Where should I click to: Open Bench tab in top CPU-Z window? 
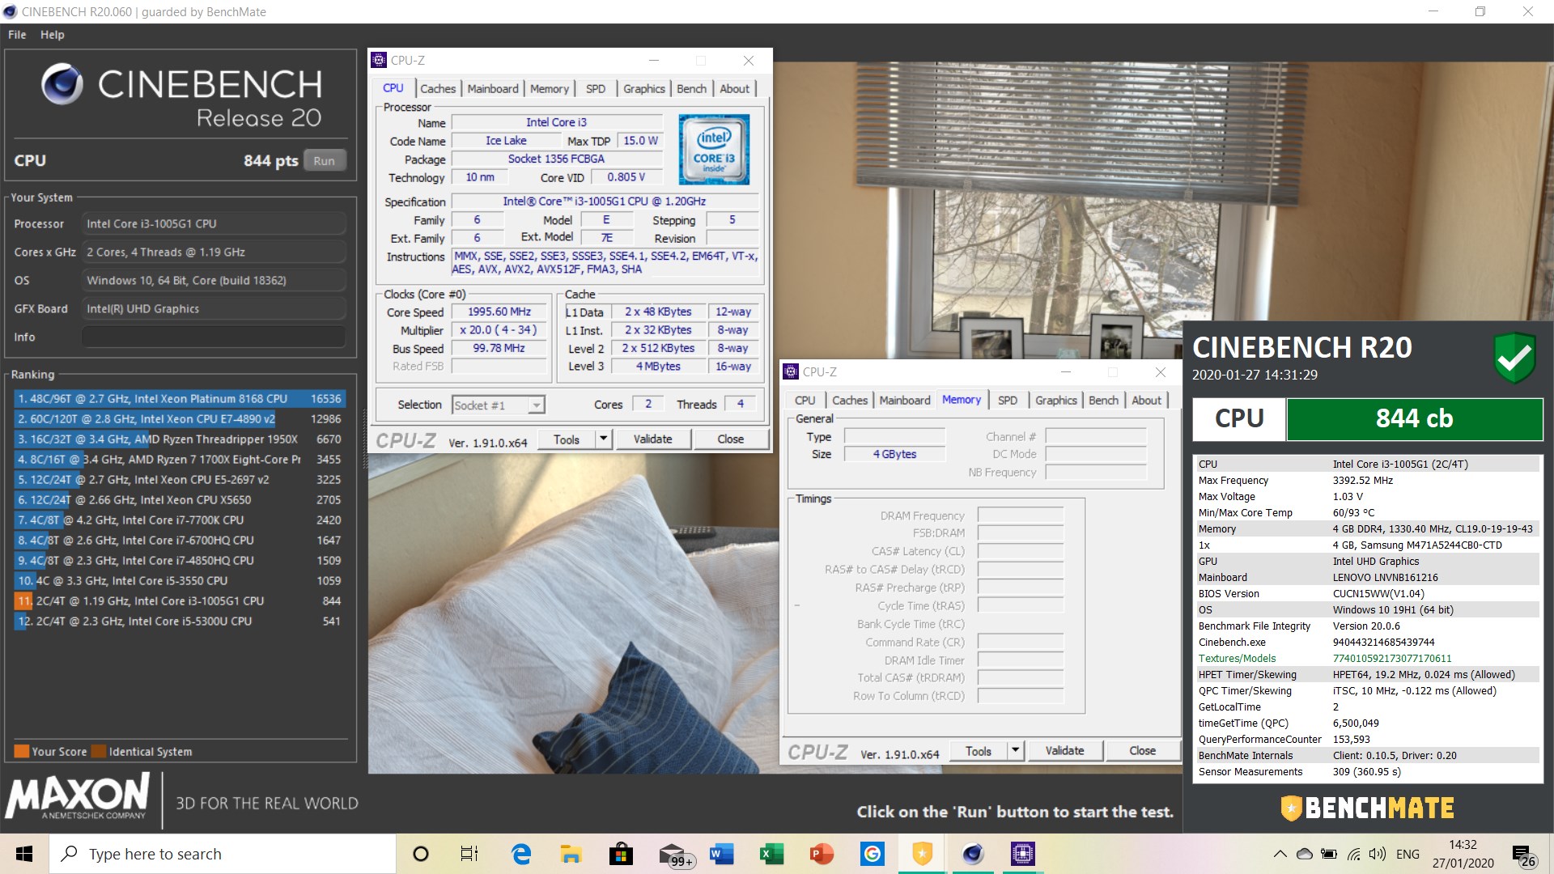tap(692, 88)
